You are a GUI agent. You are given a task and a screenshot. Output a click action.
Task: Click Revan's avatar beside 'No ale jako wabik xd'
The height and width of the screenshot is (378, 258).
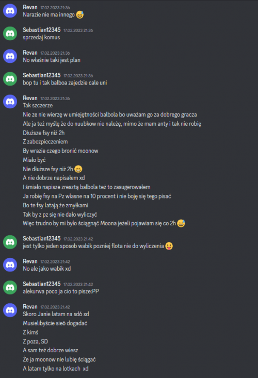click(x=10, y=265)
